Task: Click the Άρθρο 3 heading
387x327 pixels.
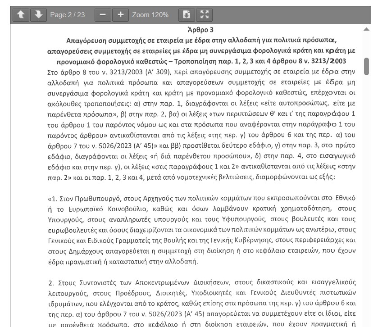Action: pyautogui.click(x=203, y=30)
